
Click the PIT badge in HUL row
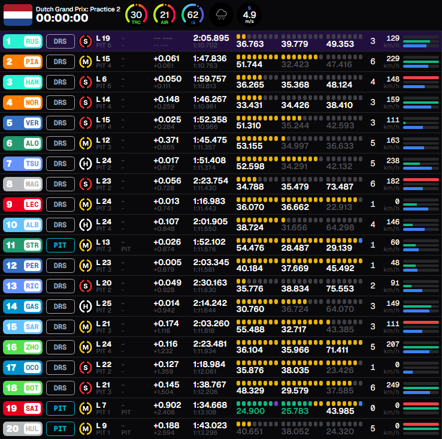[x=60, y=429]
